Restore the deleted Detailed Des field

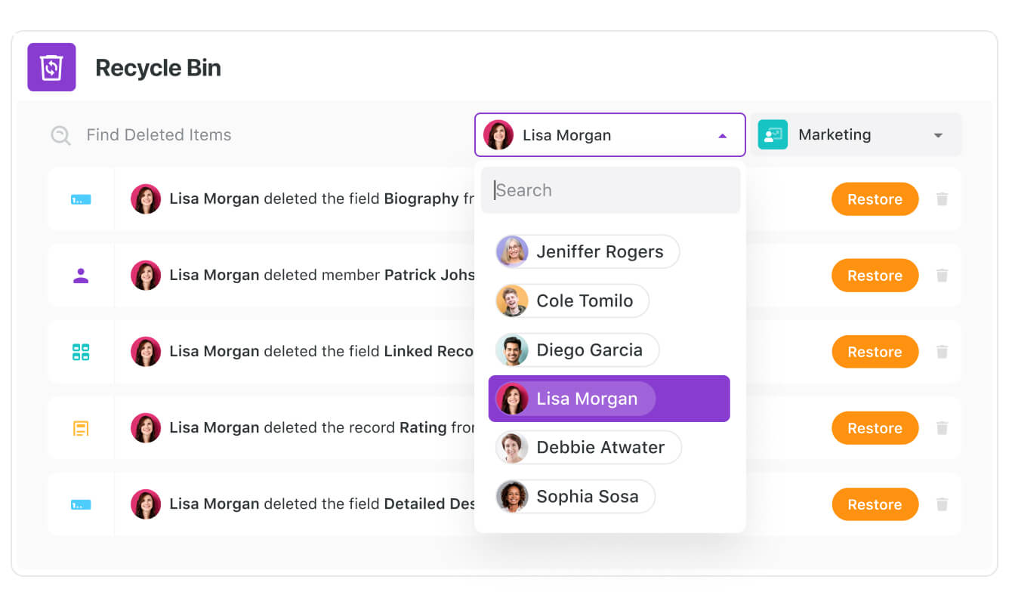coord(875,504)
